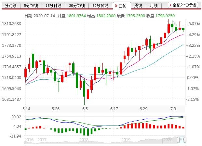
Task: Click the +5.37% percentage label
Action: 193,23
